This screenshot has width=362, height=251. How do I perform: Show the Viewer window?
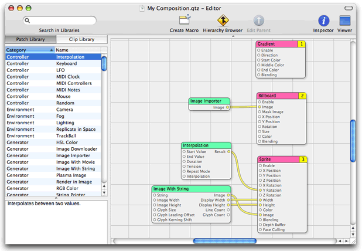(x=344, y=21)
